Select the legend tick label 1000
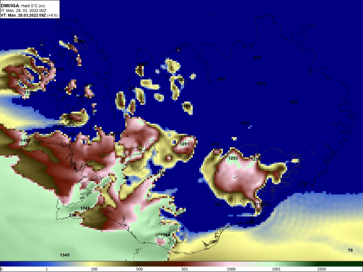 [x=231, y=269]
